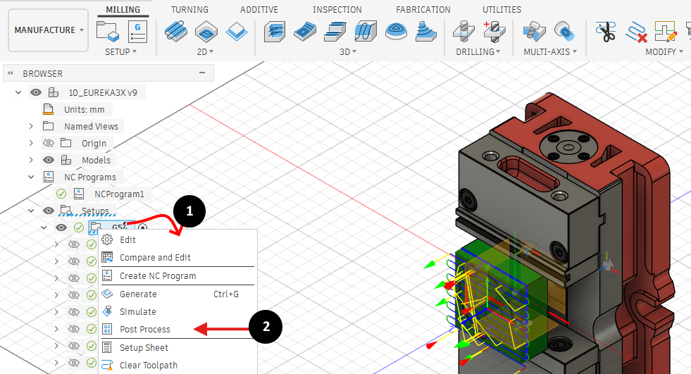This screenshot has height=374, width=691.
Task: Click the NCProgram1 G-code file icon
Action: (79, 194)
